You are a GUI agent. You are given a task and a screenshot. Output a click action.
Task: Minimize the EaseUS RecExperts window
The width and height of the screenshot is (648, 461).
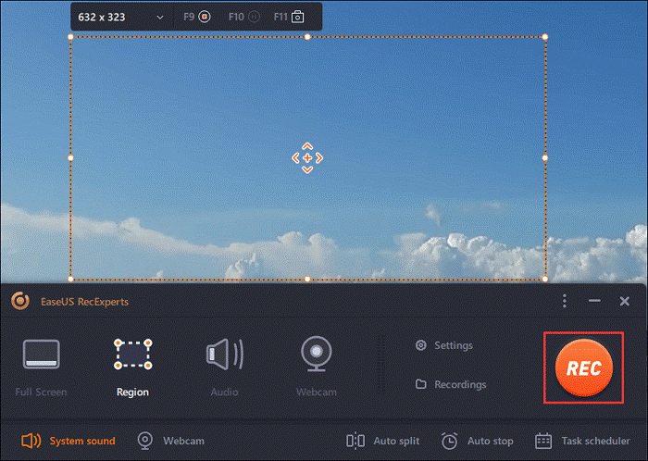coord(594,301)
